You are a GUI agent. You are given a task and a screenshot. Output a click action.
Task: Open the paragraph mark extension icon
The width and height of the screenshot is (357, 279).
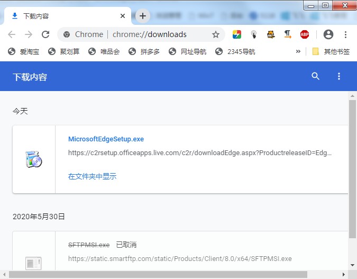click(x=288, y=34)
